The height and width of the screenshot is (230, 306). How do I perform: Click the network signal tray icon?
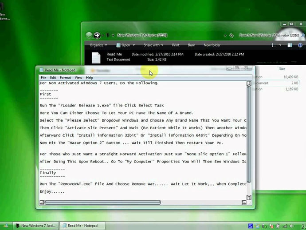285,226
